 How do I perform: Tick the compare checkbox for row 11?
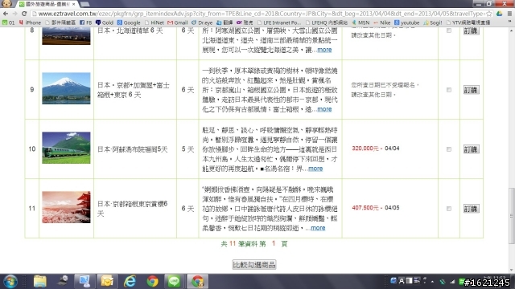point(449,209)
